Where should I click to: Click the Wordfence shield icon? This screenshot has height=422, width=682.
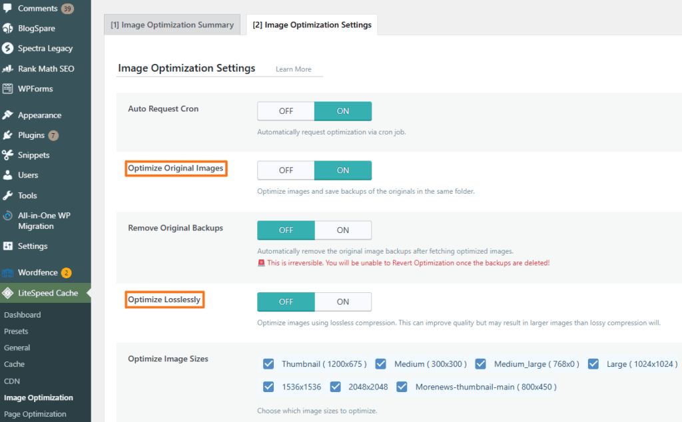(7, 273)
